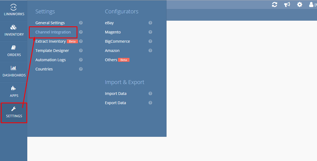Click the Beta badge beside Others

coord(124,60)
